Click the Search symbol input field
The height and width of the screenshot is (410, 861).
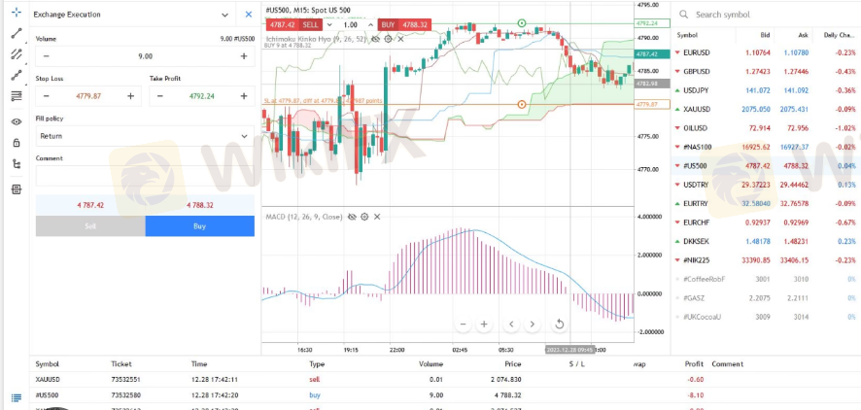tap(768, 15)
